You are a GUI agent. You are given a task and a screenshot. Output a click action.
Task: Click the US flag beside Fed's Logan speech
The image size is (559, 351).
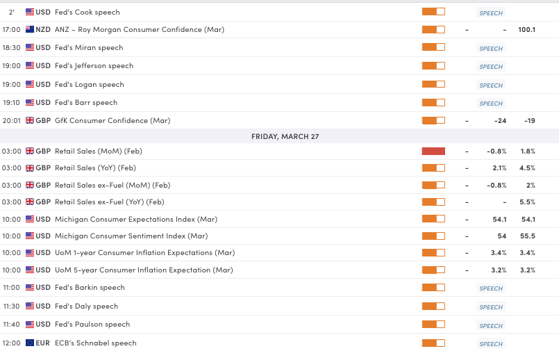(x=30, y=84)
